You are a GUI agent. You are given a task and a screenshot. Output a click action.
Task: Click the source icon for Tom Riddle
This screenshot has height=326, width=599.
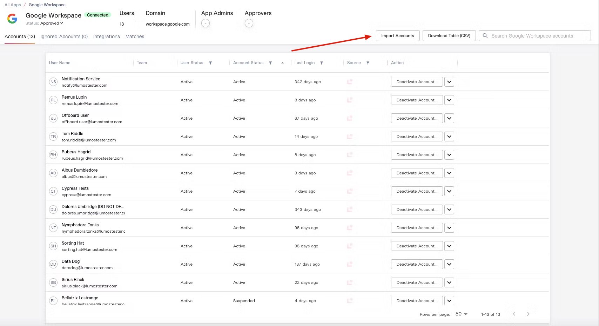coord(350,137)
